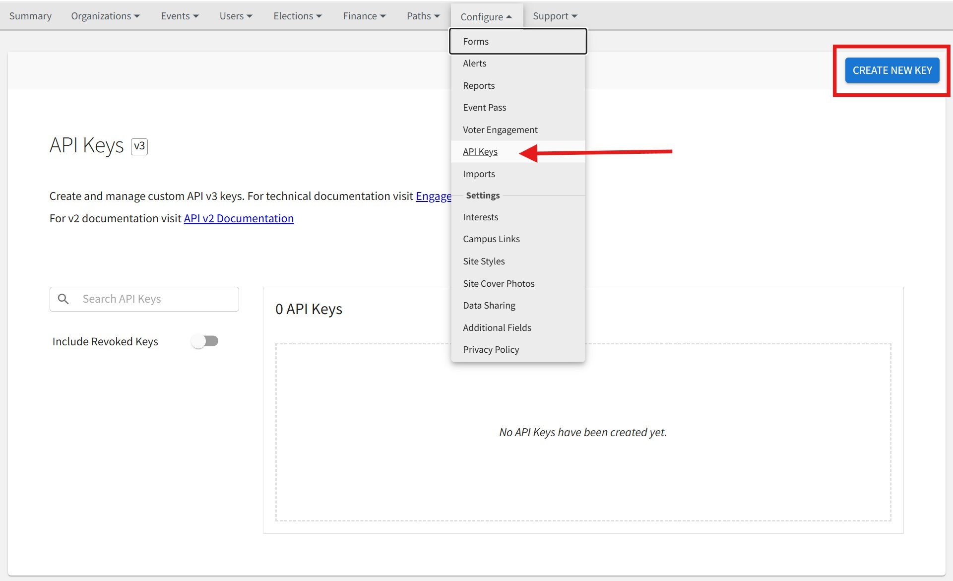Collapse the Configure menu

click(486, 17)
